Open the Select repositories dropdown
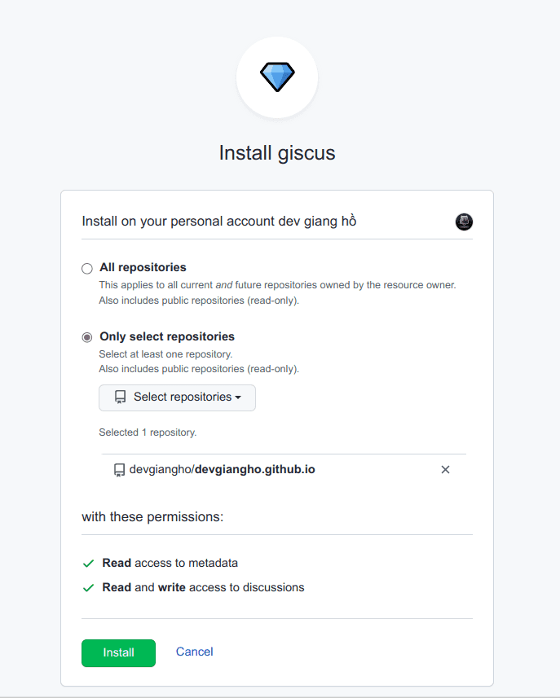The image size is (560, 698). point(177,397)
